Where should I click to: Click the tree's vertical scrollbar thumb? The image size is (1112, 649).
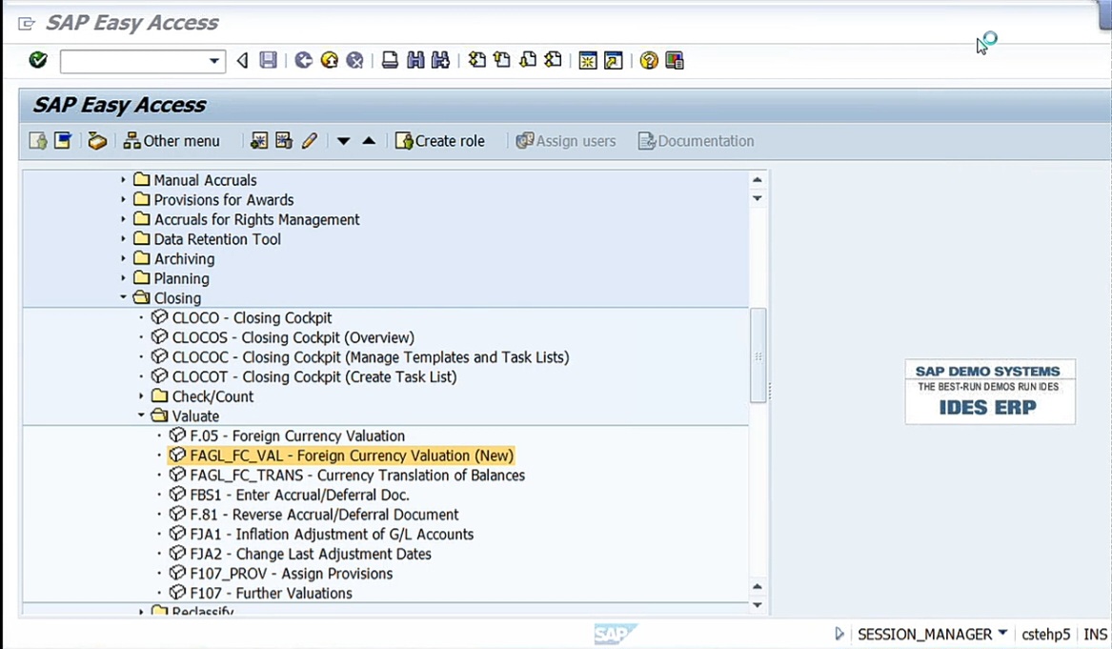(758, 355)
